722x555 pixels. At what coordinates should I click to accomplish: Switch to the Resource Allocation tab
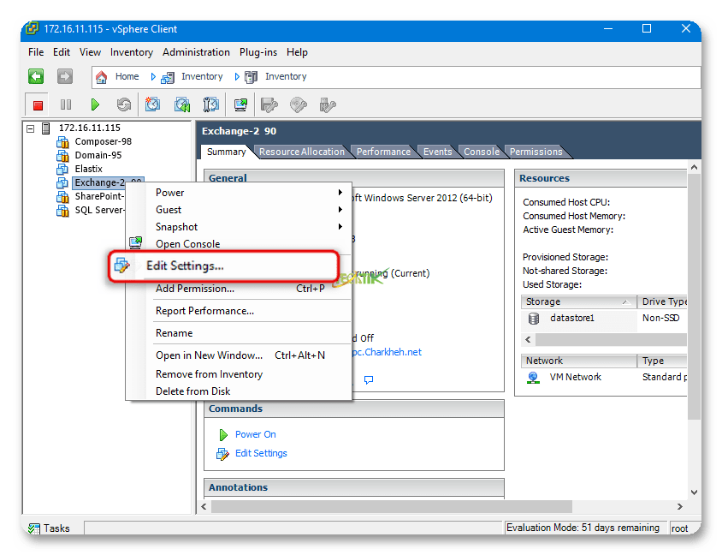(x=301, y=152)
